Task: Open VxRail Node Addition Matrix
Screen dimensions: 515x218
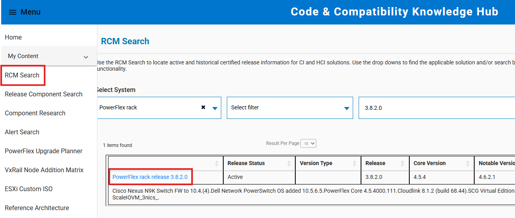Action: 44,170
